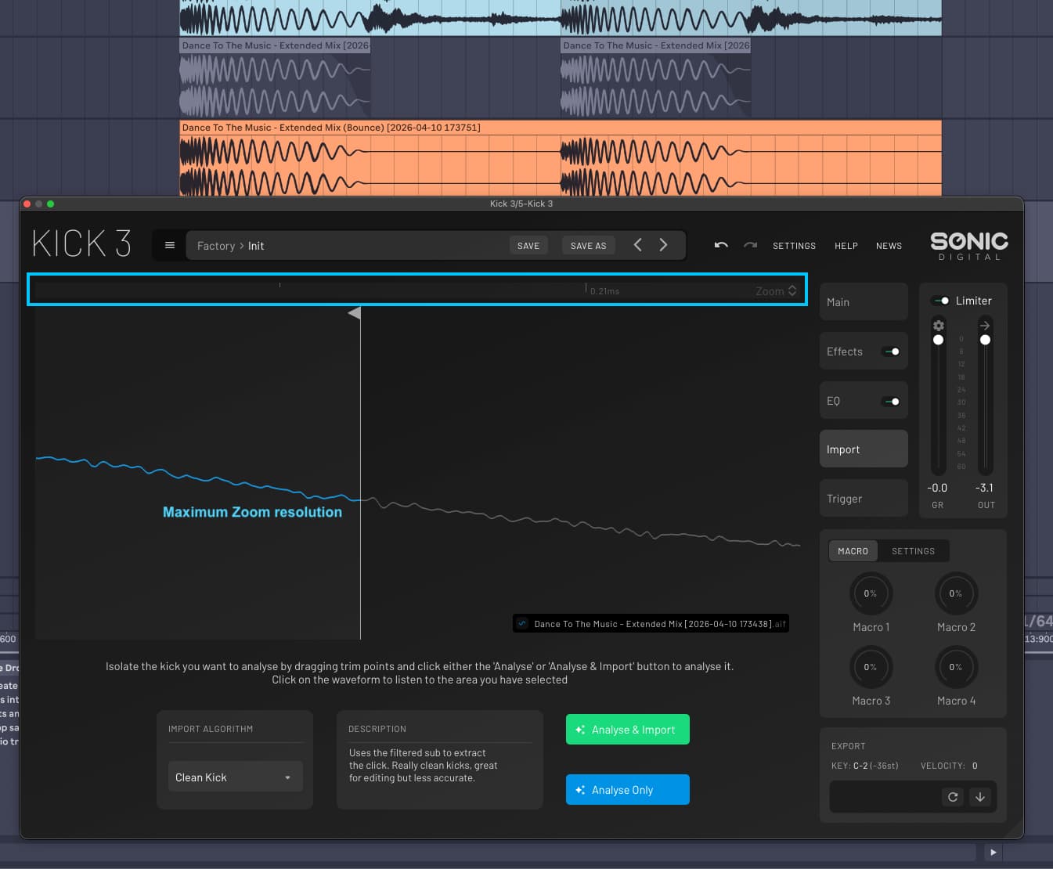The height and width of the screenshot is (869, 1053).
Task: Click the Analyse & Import button
Action: coord(627,730)
